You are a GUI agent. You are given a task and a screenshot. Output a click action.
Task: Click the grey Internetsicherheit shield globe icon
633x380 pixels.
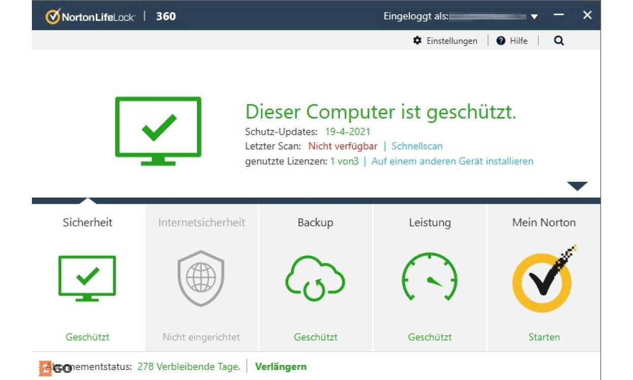tap(201, 278)
